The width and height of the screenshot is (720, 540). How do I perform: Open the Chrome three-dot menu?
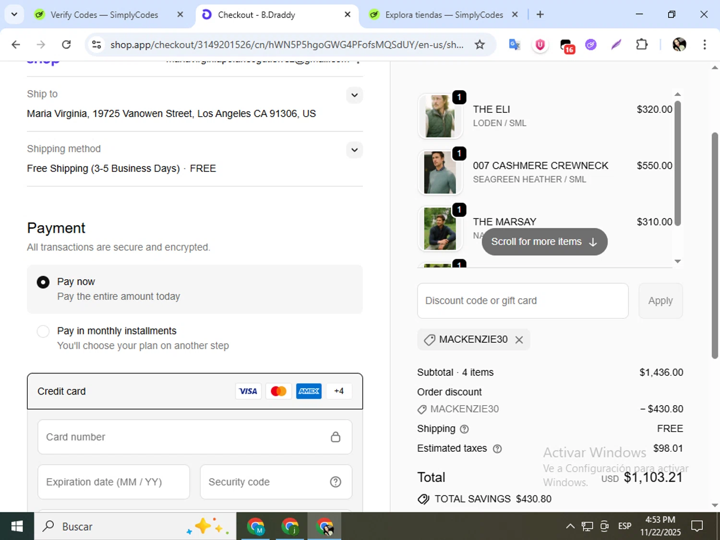[x=705, y=45]
